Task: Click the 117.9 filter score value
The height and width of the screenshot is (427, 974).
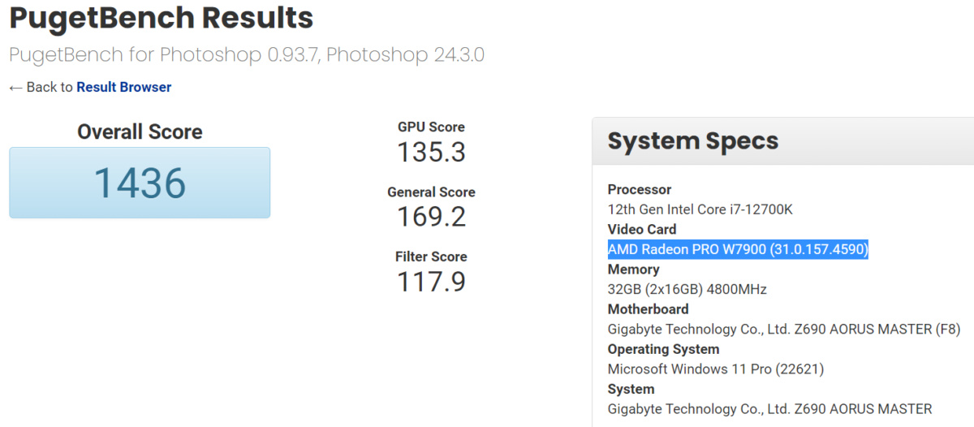Action: click(431, 282)
